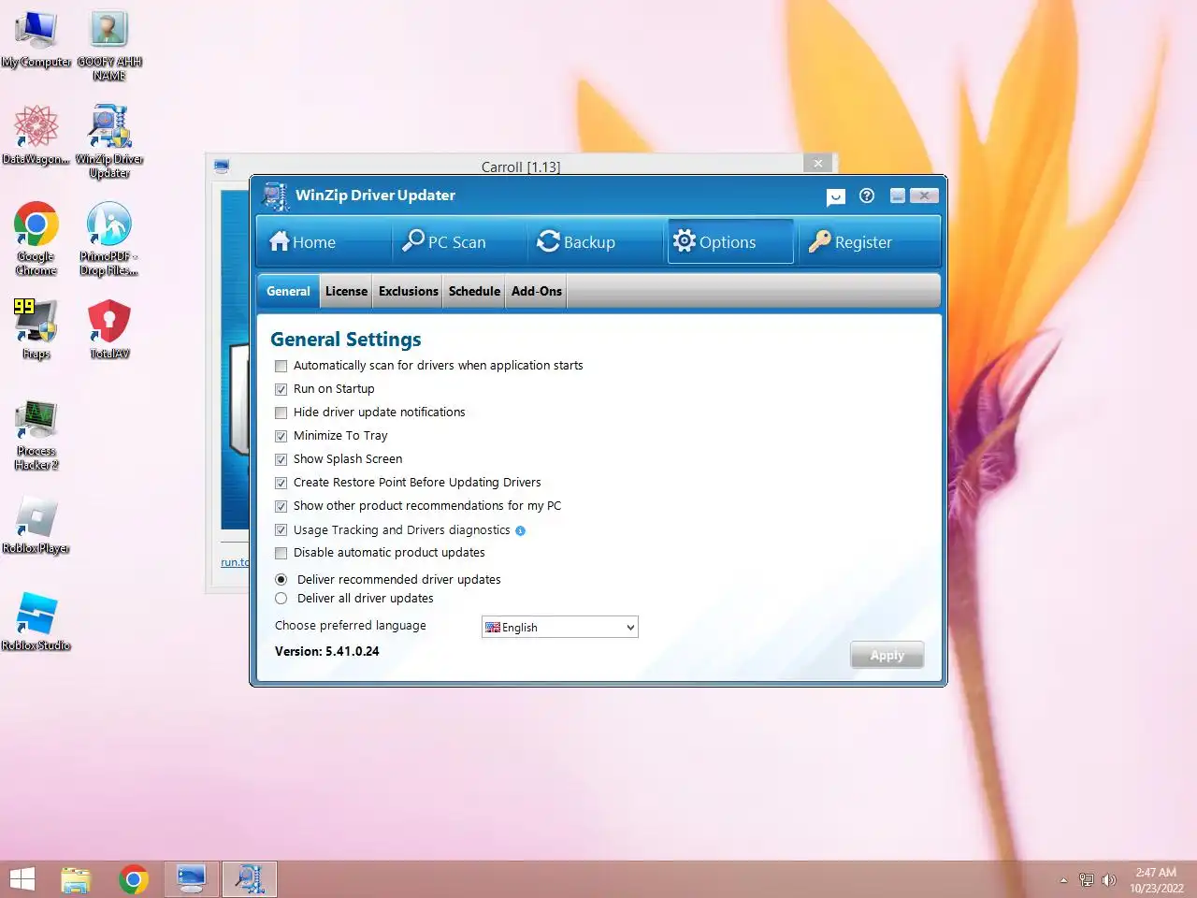Click the Apply button
Image resolution: width=1197 pixels, height=898 pixels.
[887, 655]
